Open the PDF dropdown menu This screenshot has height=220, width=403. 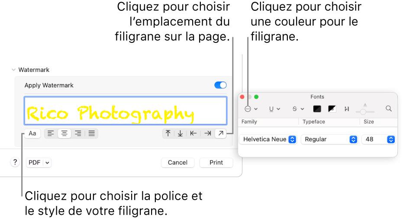[39, 162]
